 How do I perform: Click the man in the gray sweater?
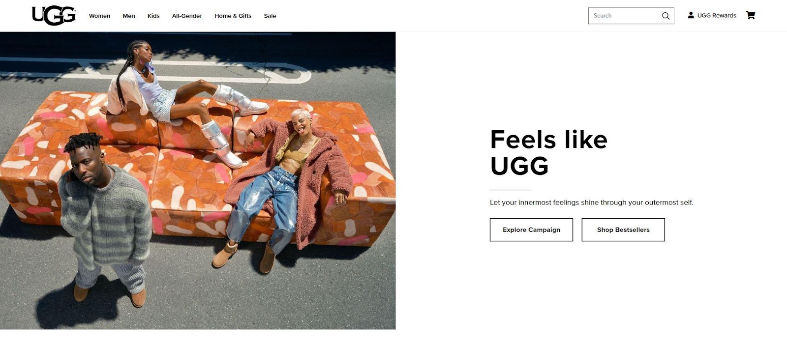click(105, 220)
